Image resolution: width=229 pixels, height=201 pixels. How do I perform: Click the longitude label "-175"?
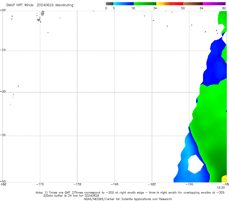pos(40,184)
